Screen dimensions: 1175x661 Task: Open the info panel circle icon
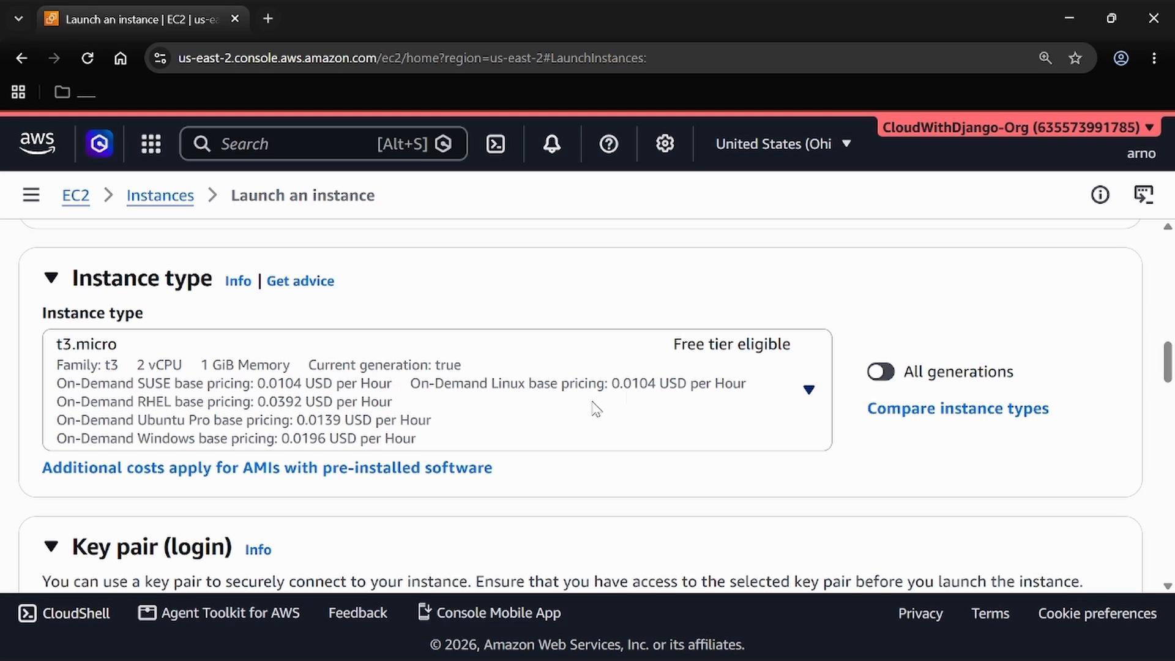[x=1100, y=195]
